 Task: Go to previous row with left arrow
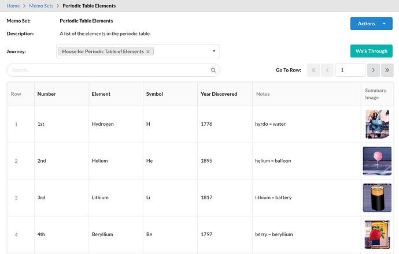(327, 70)
